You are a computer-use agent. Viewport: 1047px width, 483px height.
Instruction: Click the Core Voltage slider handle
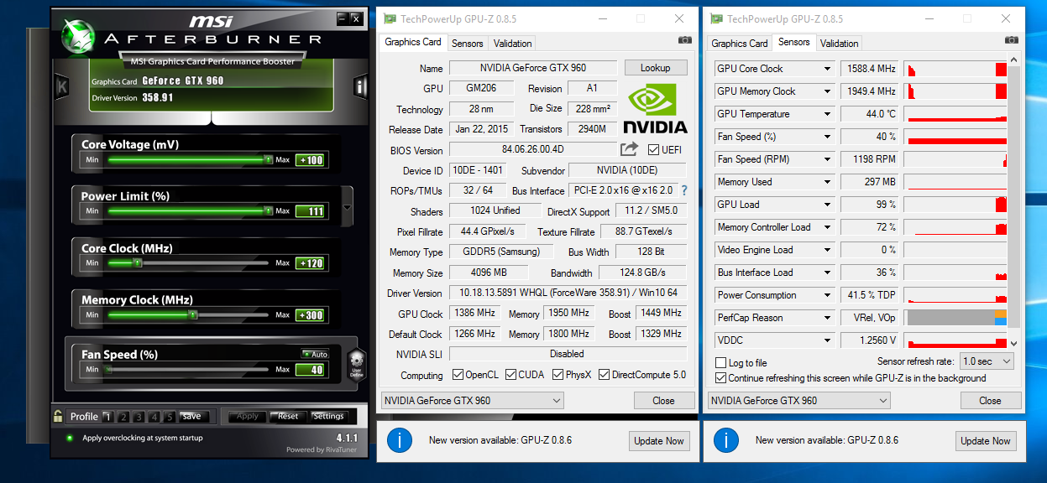tap(269, 159)
